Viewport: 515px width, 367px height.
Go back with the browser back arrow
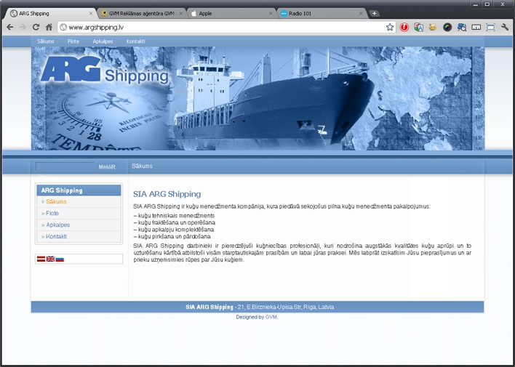10,27
